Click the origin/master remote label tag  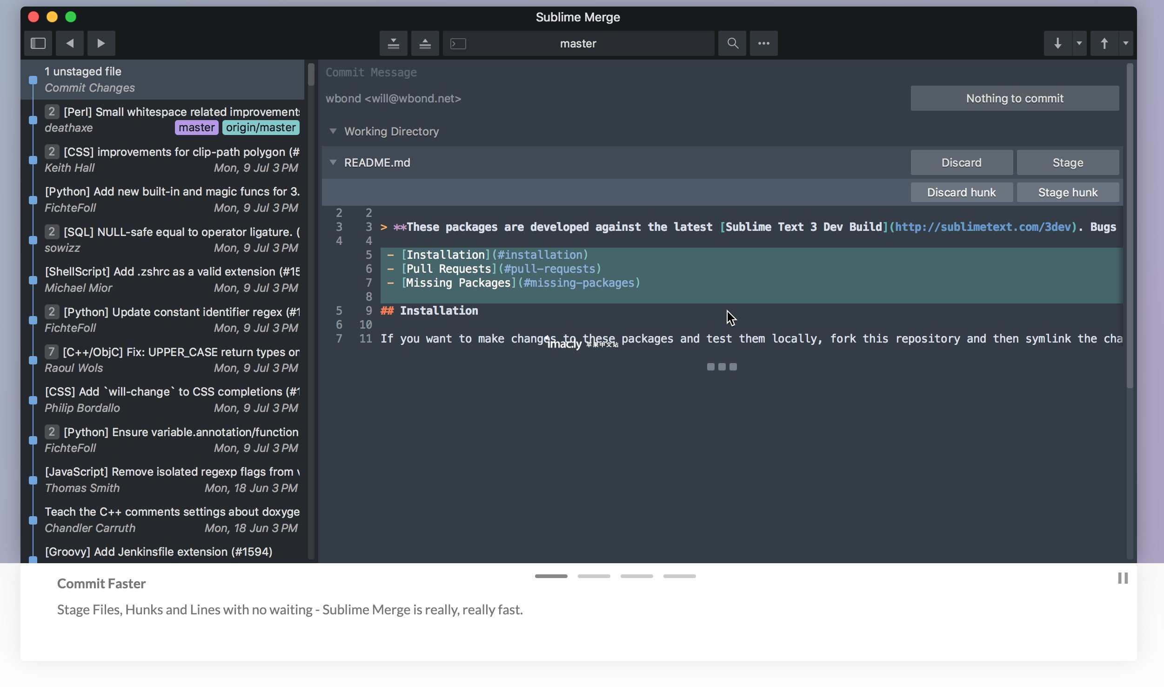click(261, 128)
